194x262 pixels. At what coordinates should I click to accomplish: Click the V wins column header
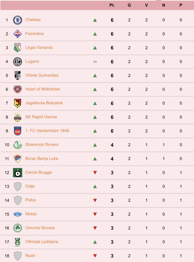146,5
